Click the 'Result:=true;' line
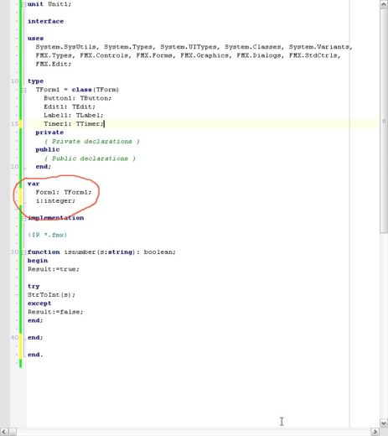 pyautogui.click(x=54, y=269)
